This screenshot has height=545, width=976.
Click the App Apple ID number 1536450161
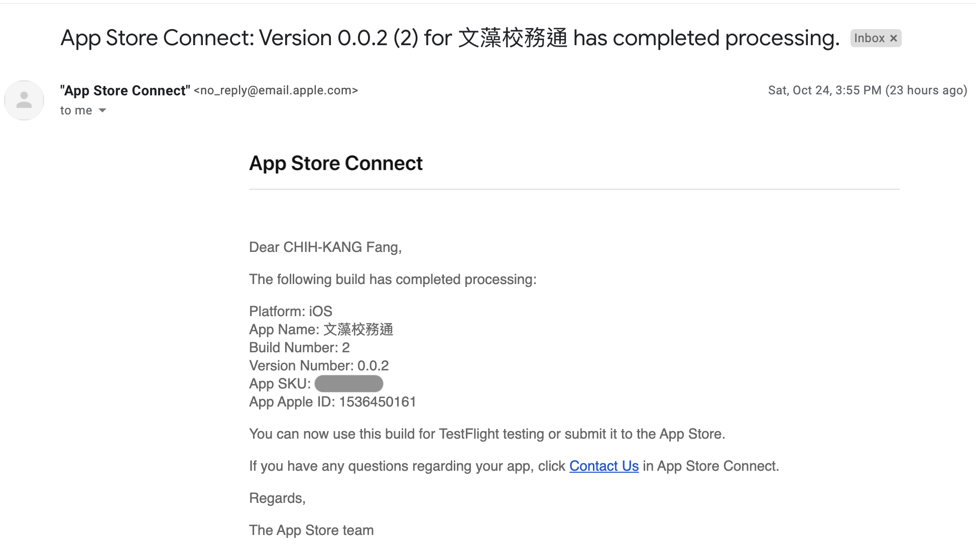pos(378,402)
